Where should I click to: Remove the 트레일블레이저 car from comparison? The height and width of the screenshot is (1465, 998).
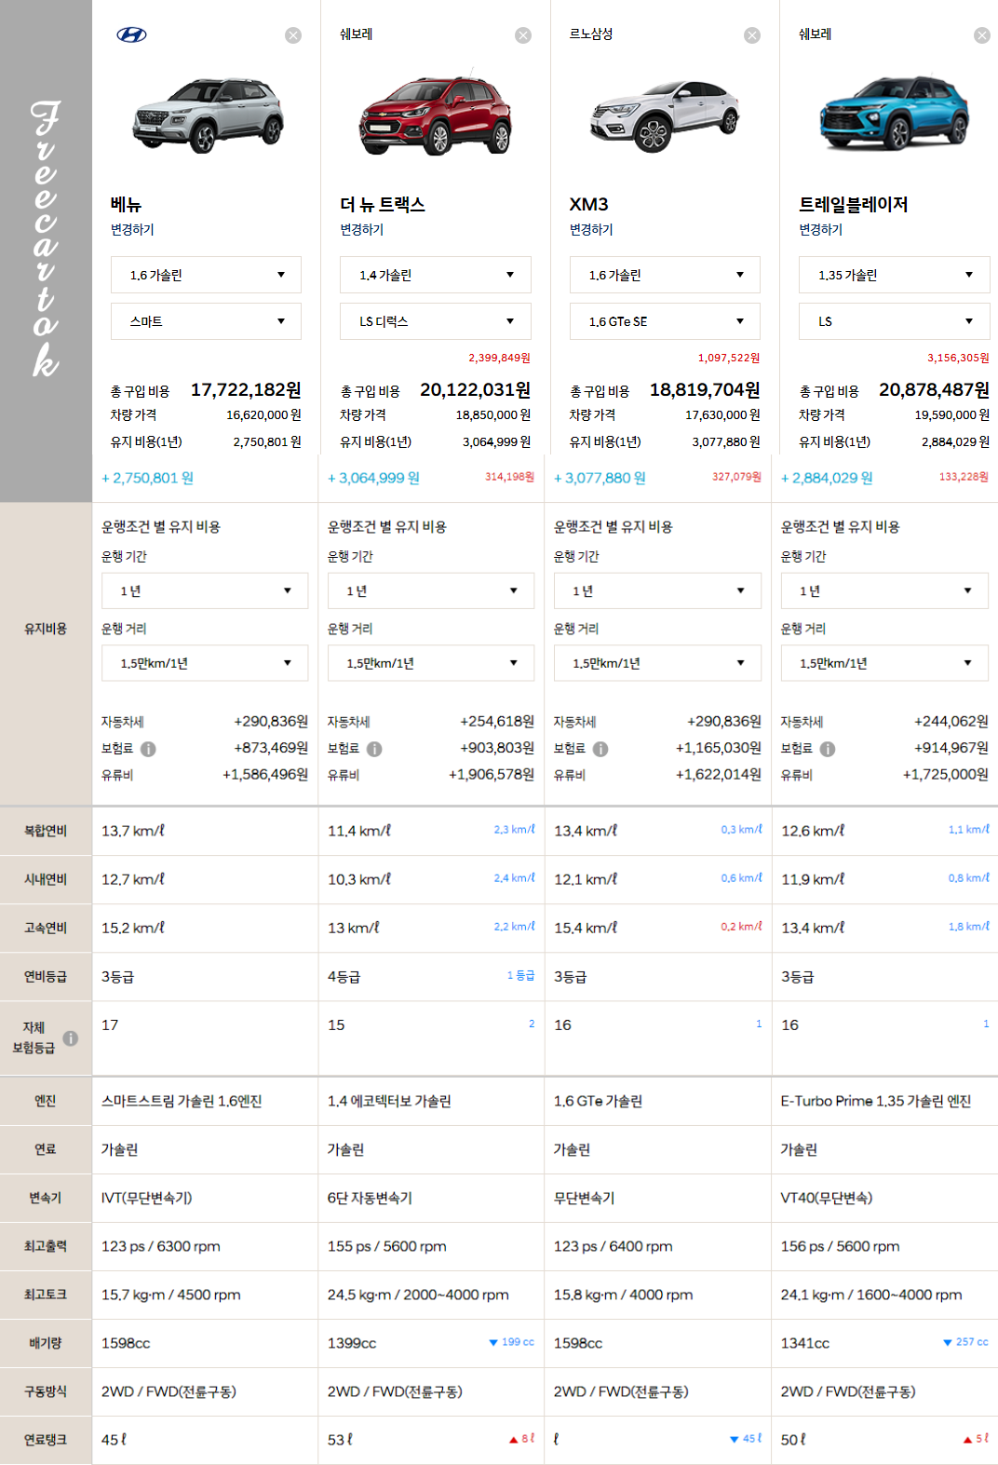pos(982,35)
